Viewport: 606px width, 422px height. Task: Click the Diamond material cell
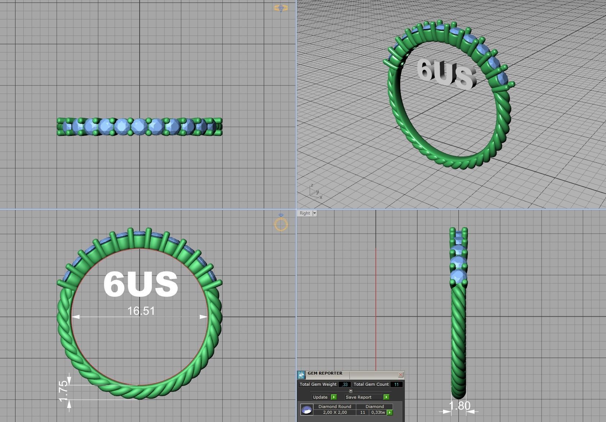point(375,407)
